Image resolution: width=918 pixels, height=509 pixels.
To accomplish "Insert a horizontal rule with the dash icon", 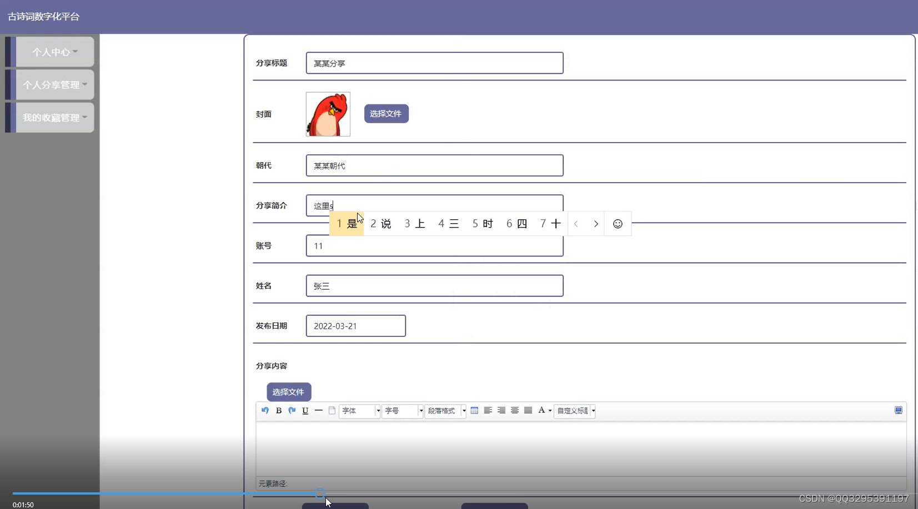I will [x=319, y=411].
